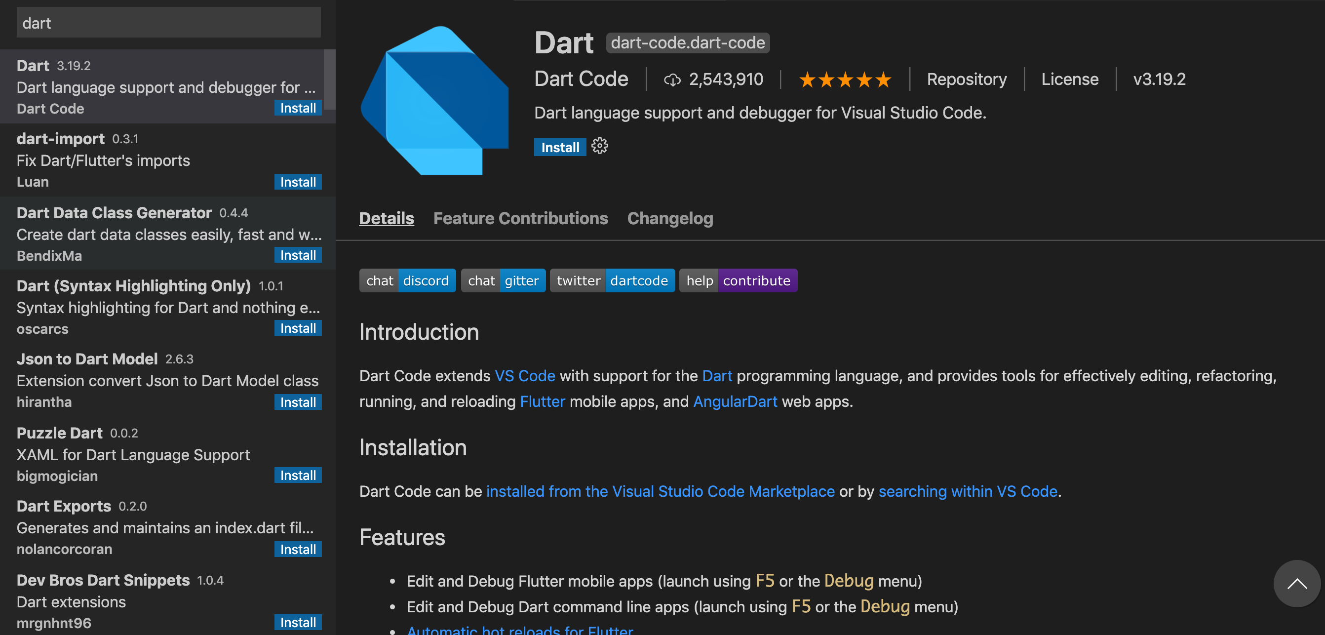Click the dart-code.dart-code identifier badge

(688, 42)
